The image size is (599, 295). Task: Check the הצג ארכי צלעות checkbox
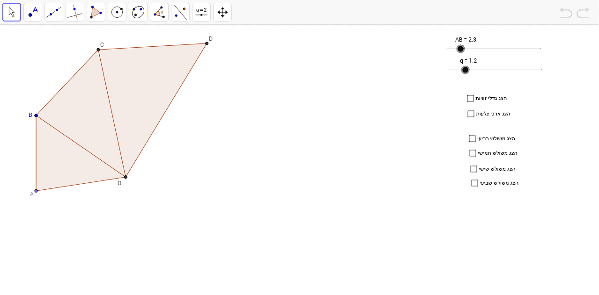(x=471, y=114)
